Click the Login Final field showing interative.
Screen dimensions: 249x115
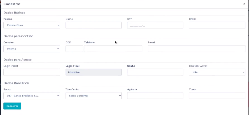(93, 72)
